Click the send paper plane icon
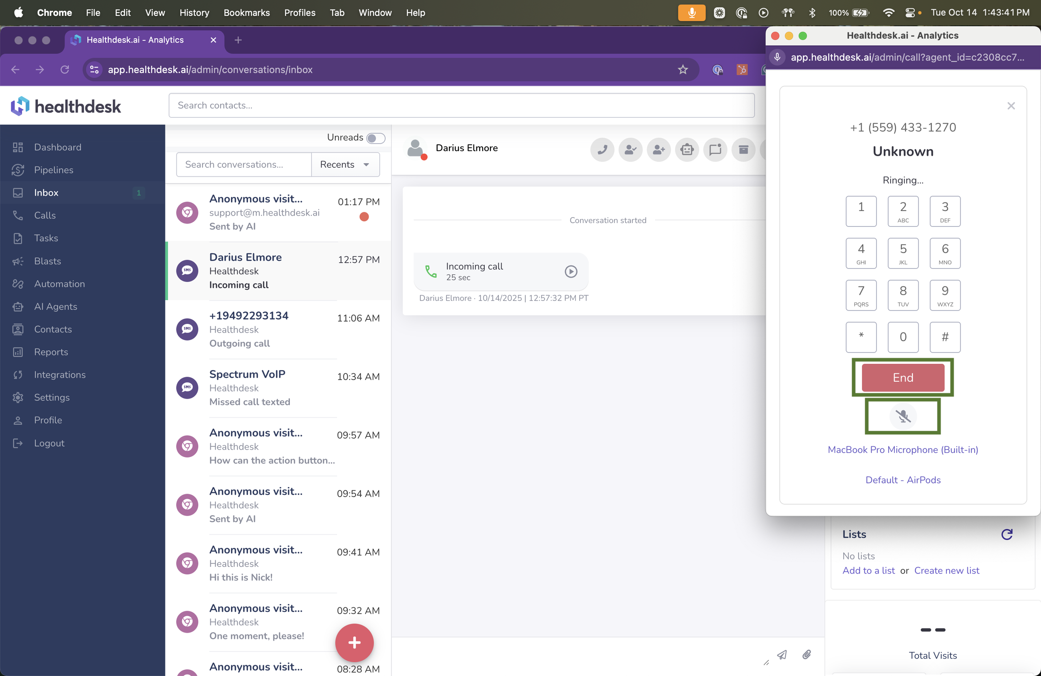1041x676 pixels. pos(782,655)
